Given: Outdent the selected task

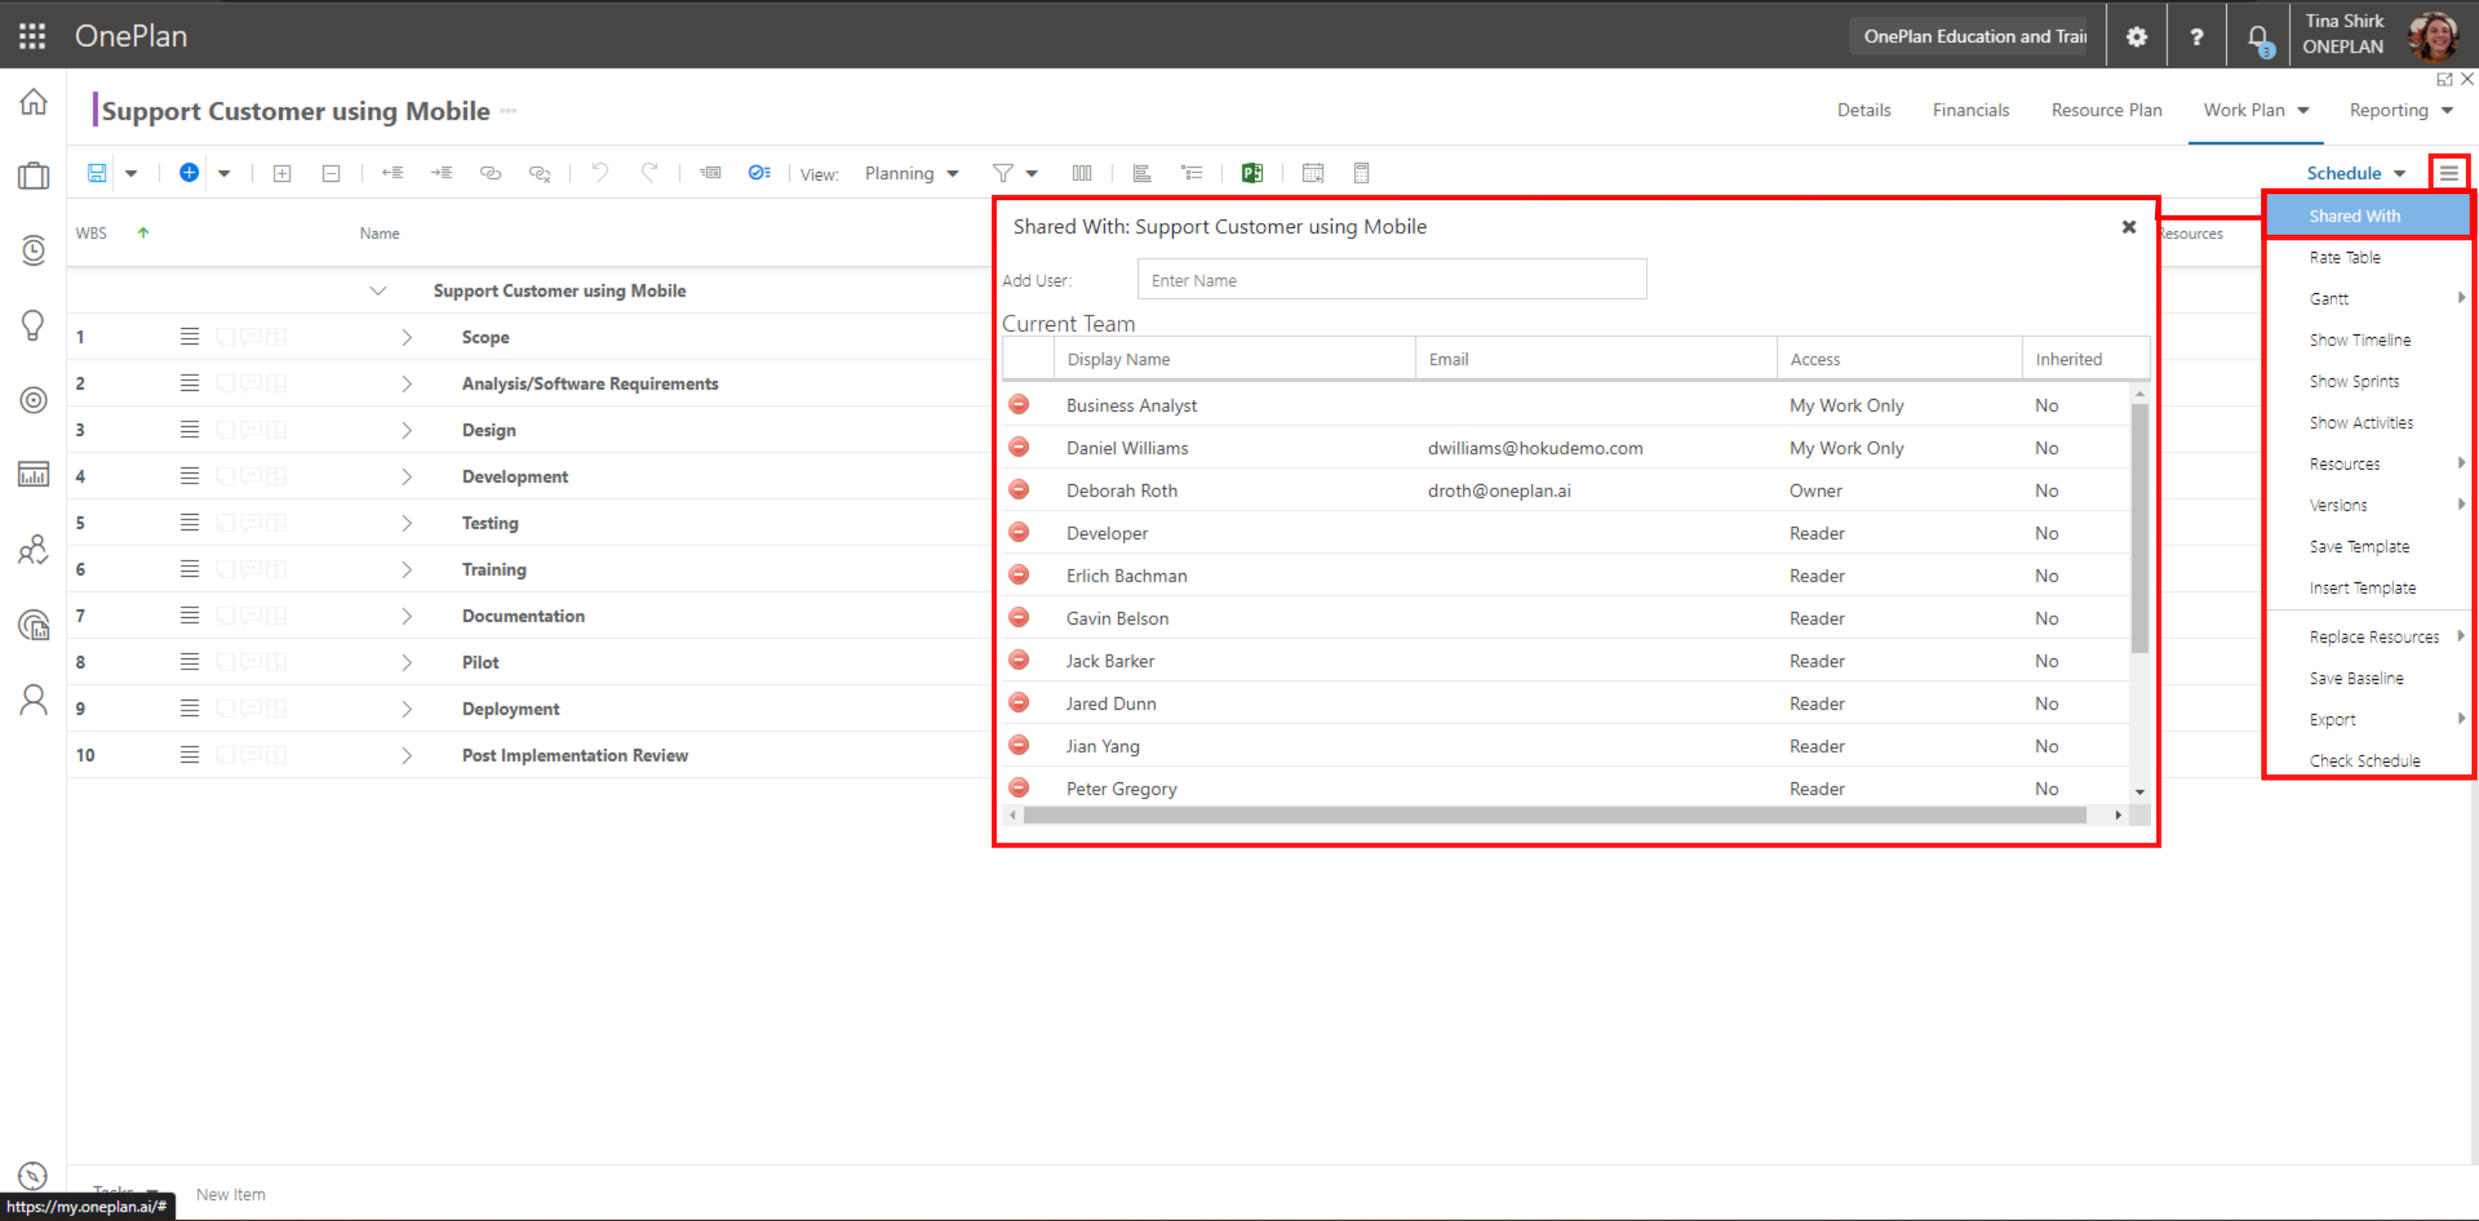Looking at the screenshot, I should pos(392,173).
